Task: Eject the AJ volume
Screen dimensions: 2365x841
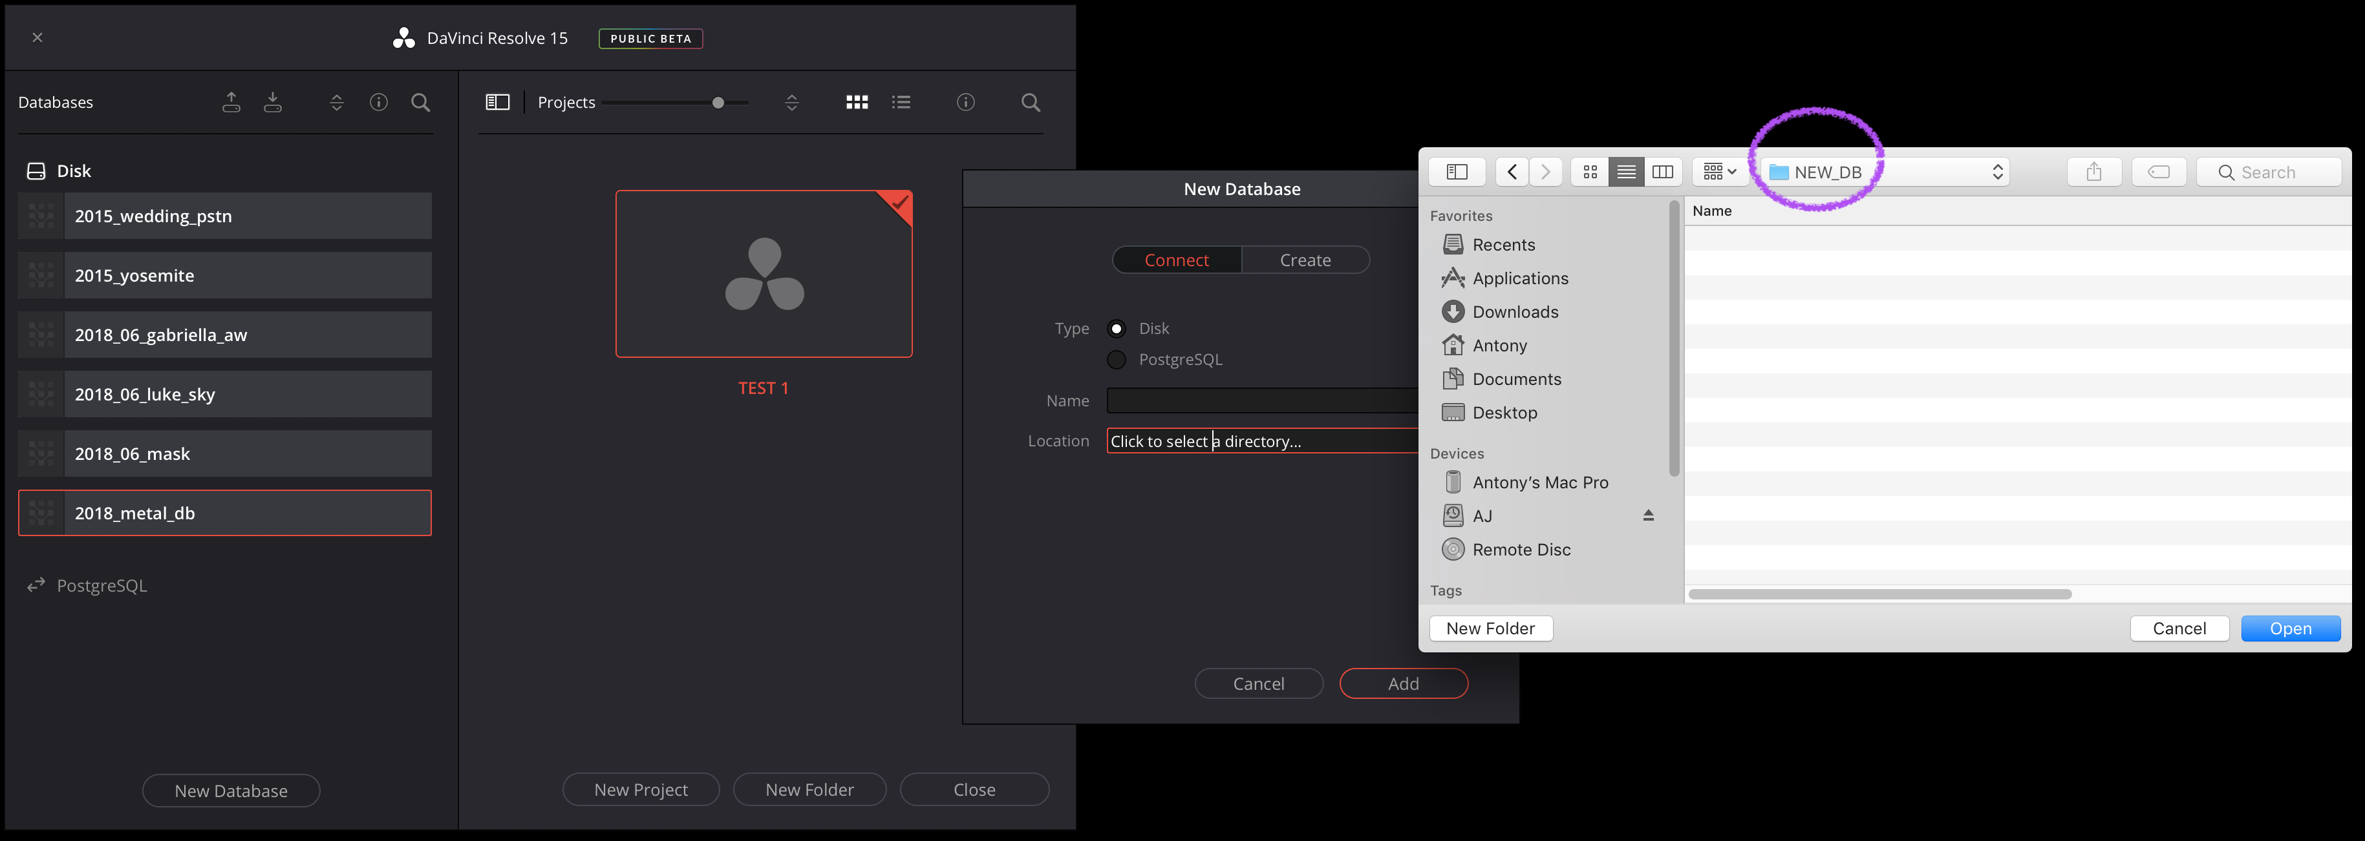Action: tap(1648, 515)
